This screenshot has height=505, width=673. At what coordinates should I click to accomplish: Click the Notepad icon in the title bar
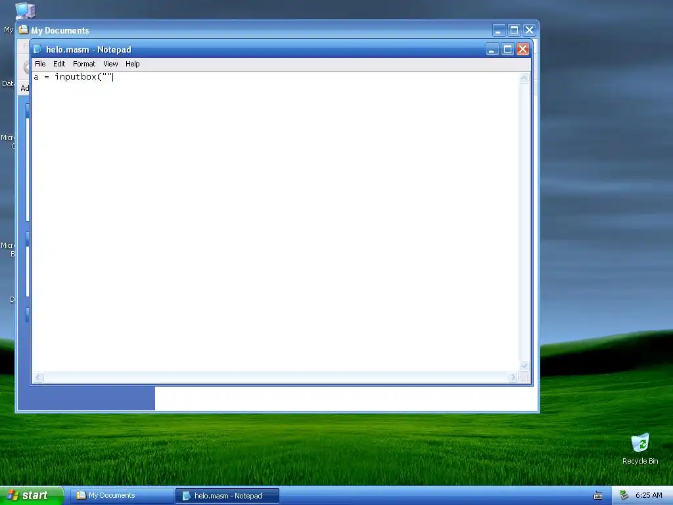tap(37, 49)
